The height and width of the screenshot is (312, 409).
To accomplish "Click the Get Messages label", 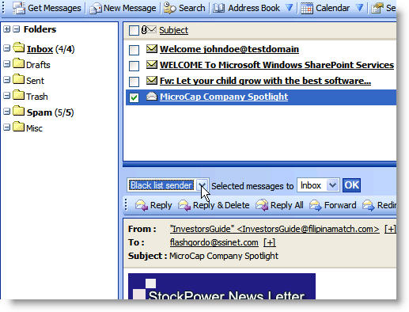I will [55, 8].
